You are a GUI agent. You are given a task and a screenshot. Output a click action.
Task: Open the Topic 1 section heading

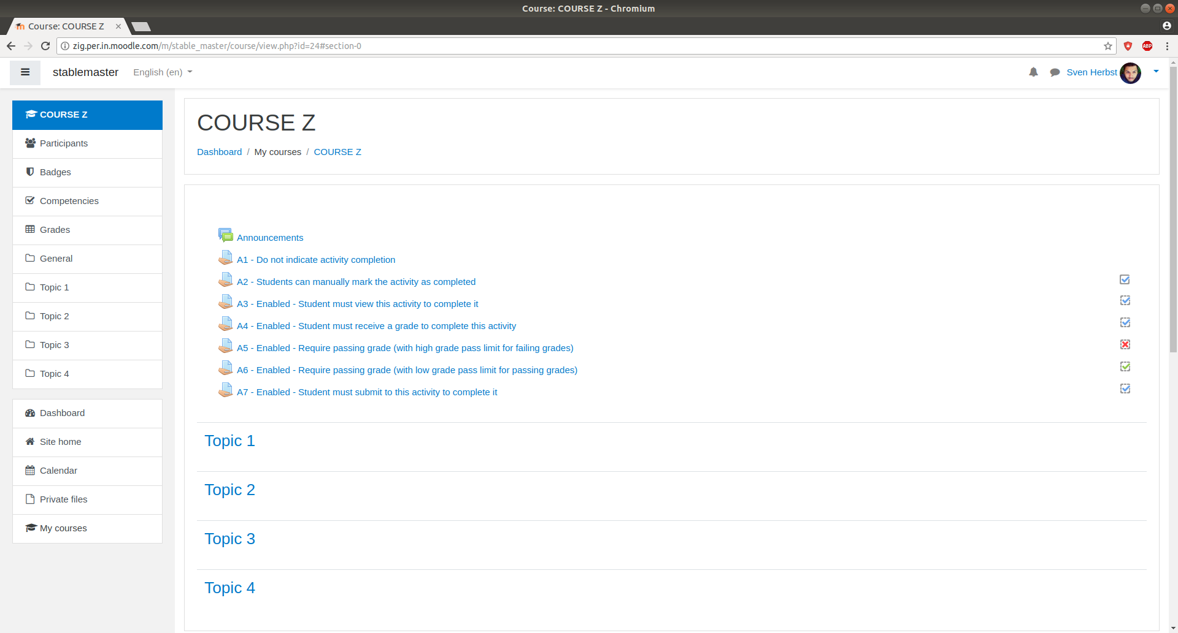(x=229, y=441)
